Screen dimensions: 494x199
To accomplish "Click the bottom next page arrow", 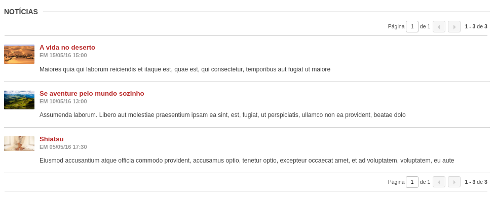I will click(x=454, y=182).
